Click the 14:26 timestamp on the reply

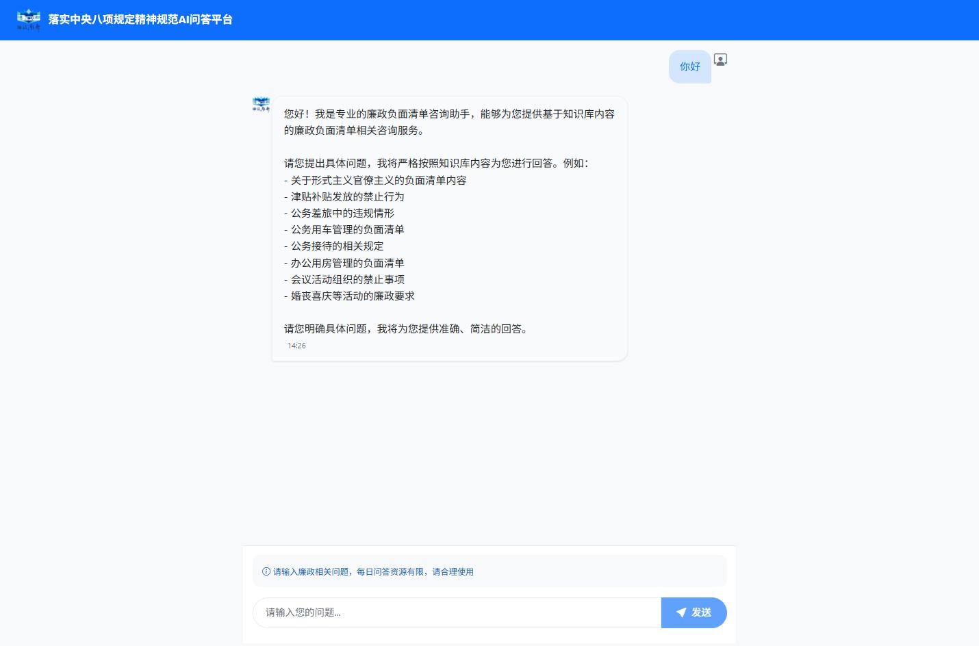296,346
